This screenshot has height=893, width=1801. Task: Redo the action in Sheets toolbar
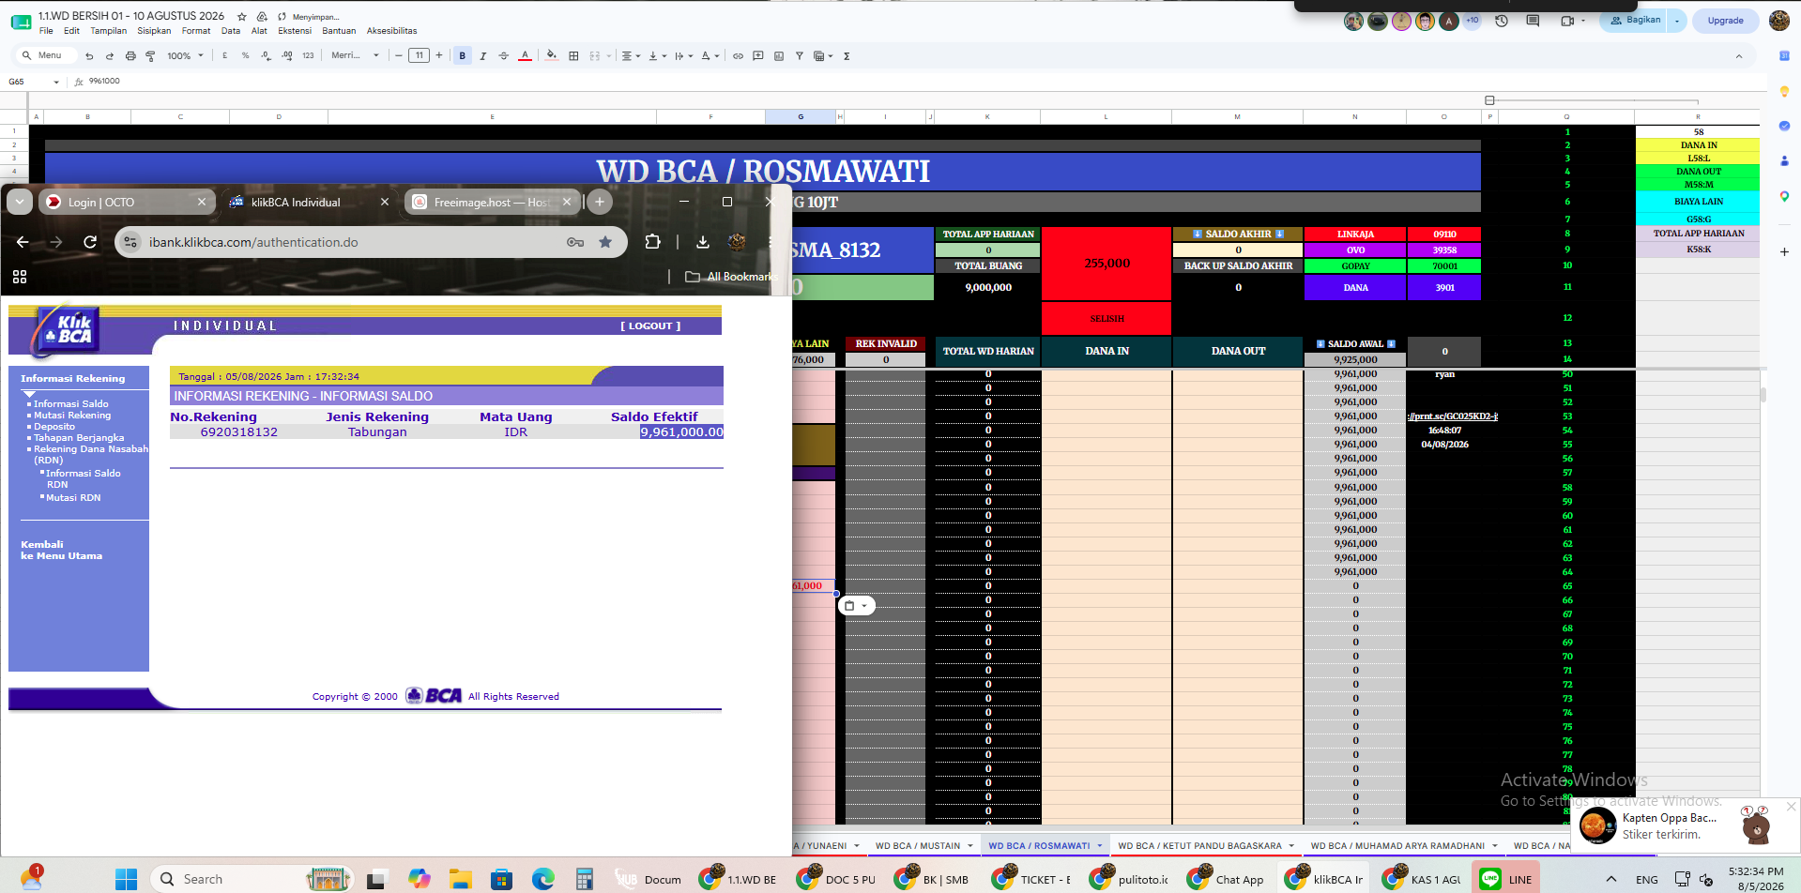click(110, 56)
